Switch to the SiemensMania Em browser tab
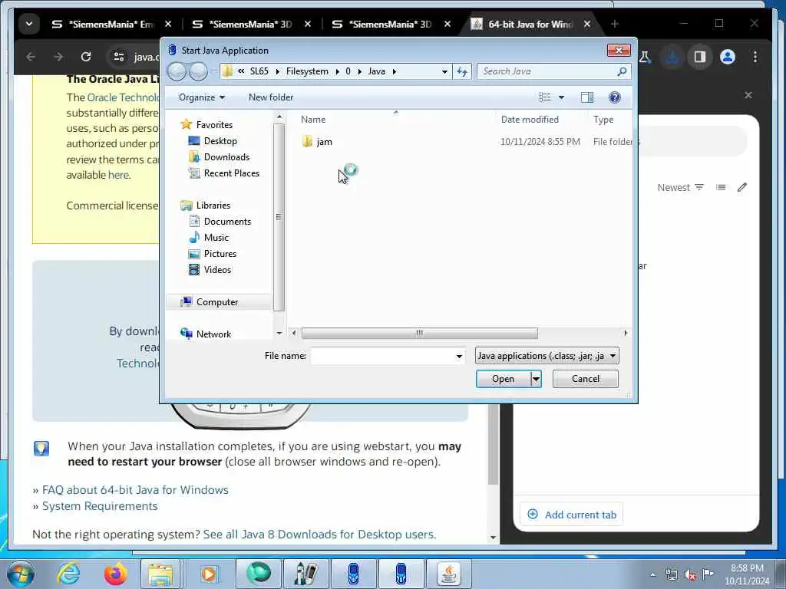 pyautogui.click(x=112, y=24)
